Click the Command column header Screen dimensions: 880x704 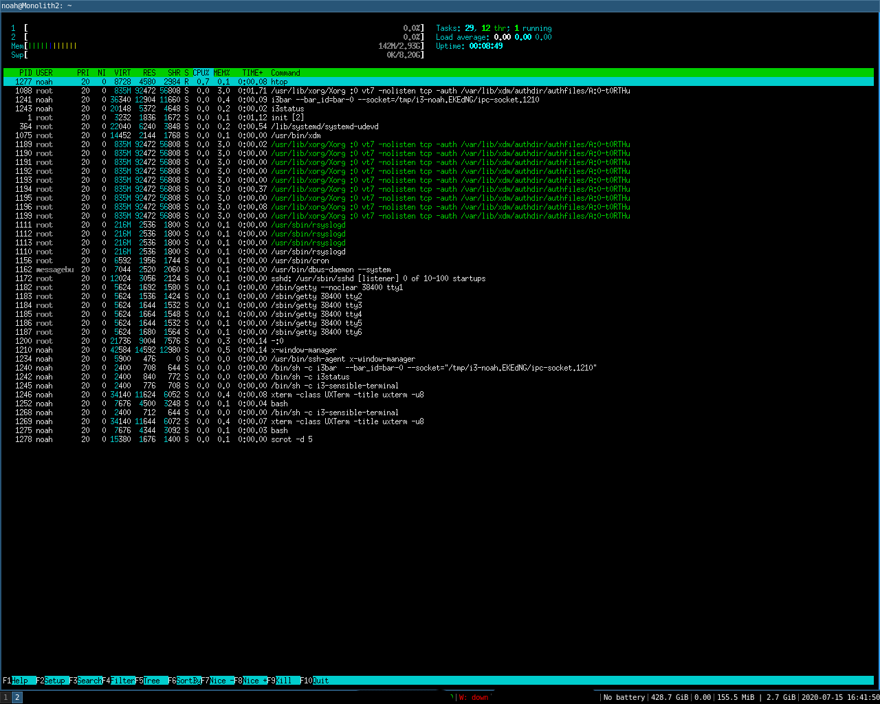[285, 73]
